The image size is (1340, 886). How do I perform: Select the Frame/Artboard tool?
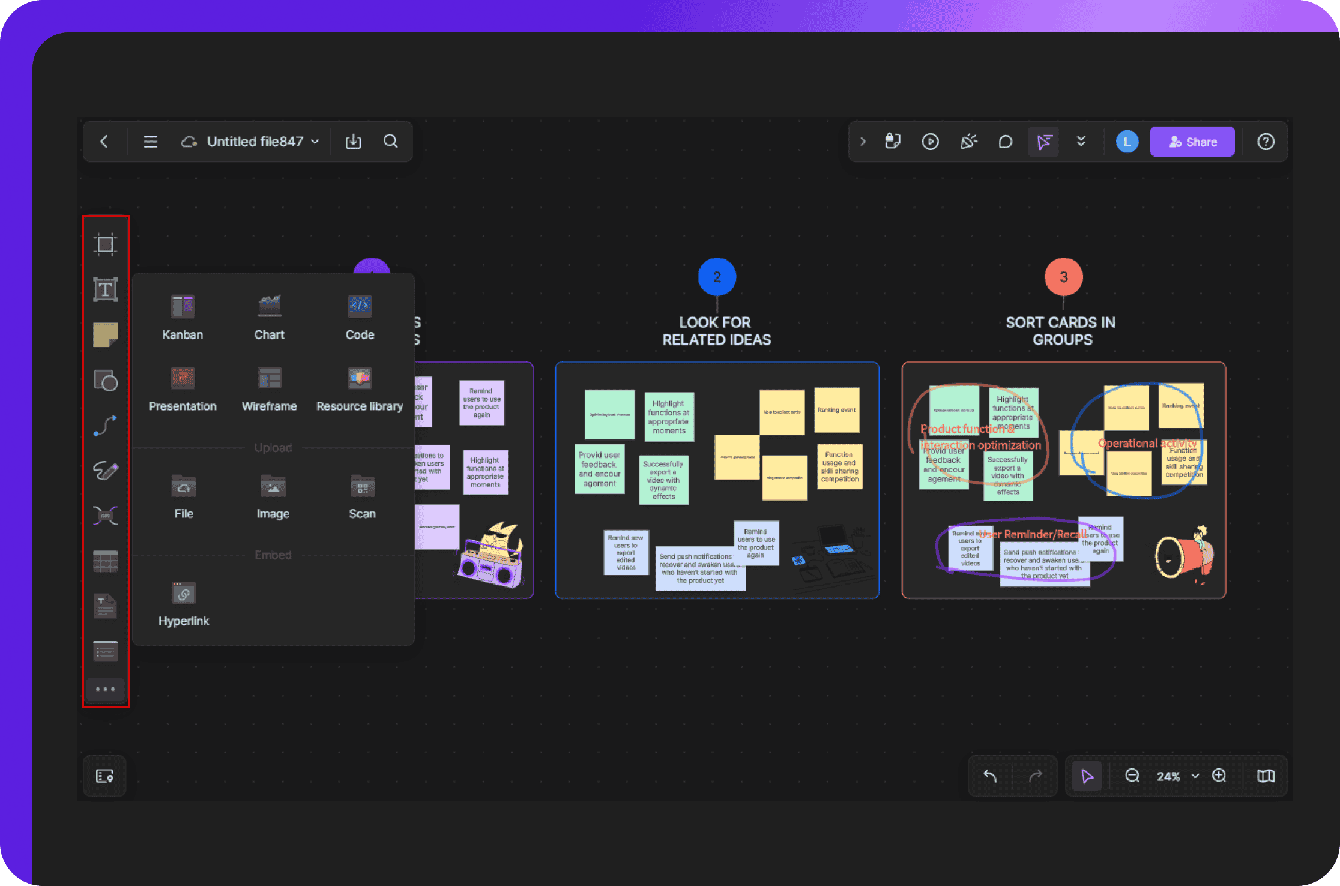(106, 243)
